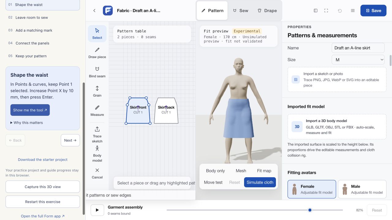Open step 02 Leave room to sew

(x=43, y=17)
